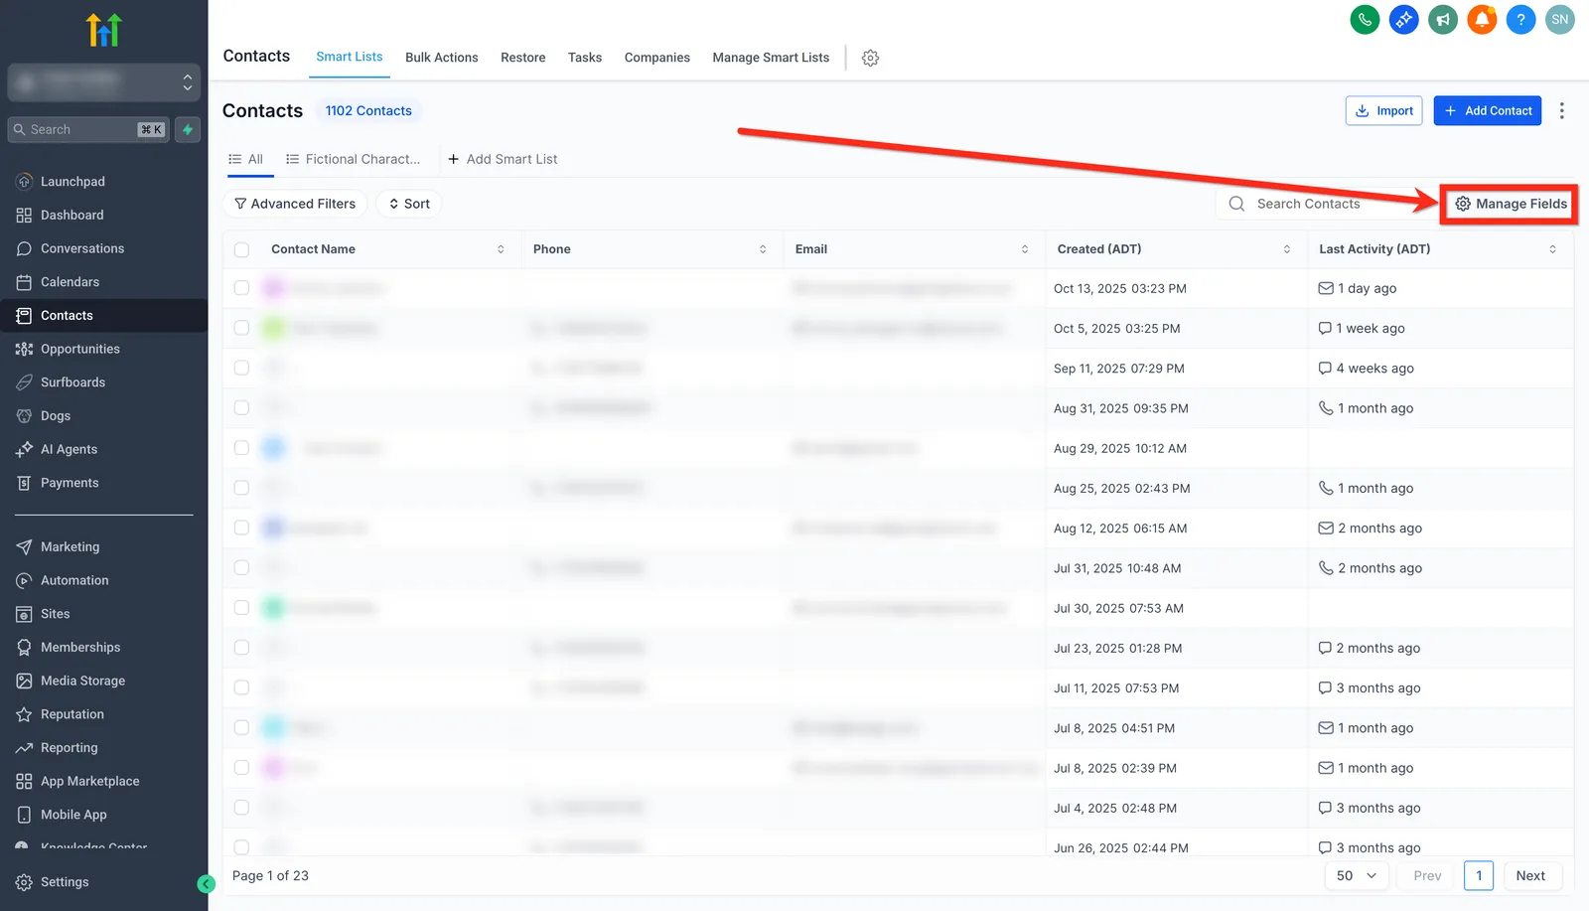Open the orange notifications bell
This screenshot has width=1589, height=911.
point(1482,19)
